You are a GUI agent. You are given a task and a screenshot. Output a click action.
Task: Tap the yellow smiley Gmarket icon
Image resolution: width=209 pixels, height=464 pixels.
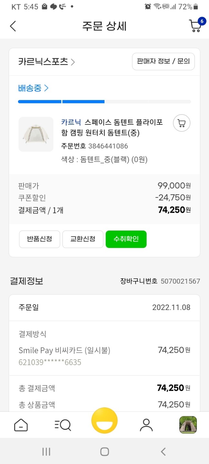tap(104, 422)
